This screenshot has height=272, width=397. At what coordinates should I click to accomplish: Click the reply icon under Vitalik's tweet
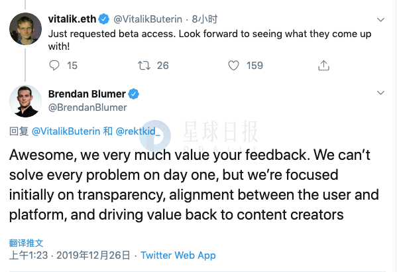[x=54, y=66]
